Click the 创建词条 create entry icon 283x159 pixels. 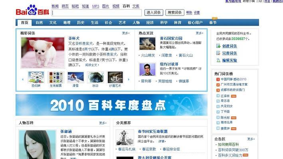tap(218, 46)
